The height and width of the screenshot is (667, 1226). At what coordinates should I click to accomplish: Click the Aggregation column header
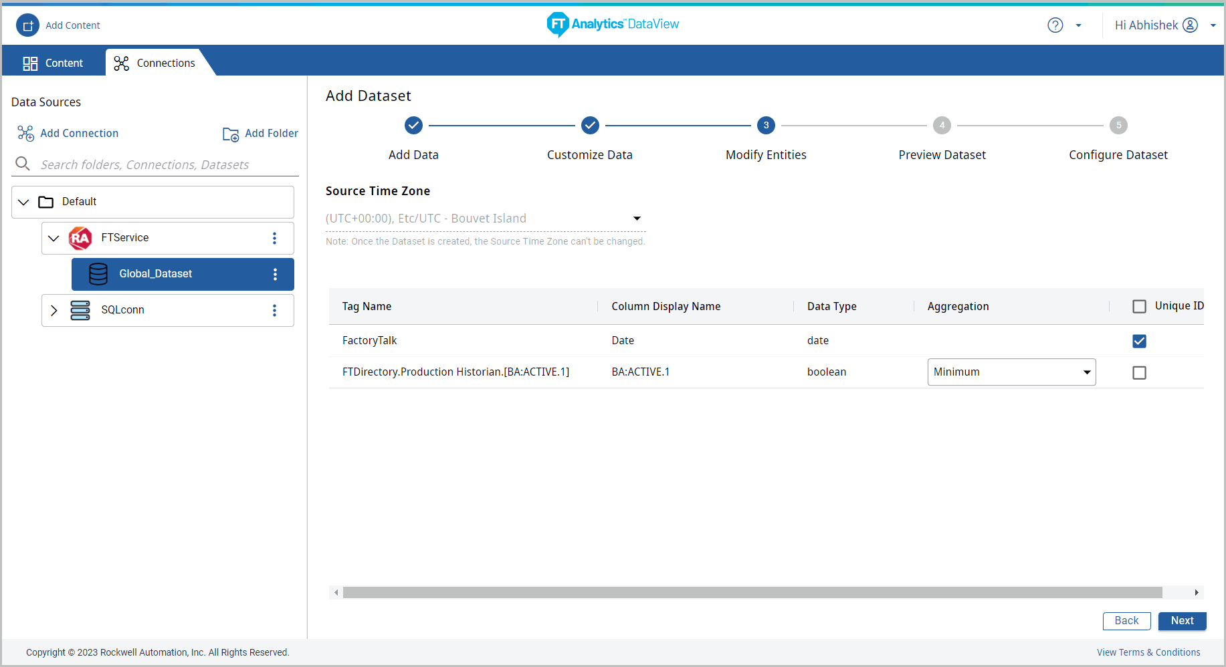pos(958,307)
